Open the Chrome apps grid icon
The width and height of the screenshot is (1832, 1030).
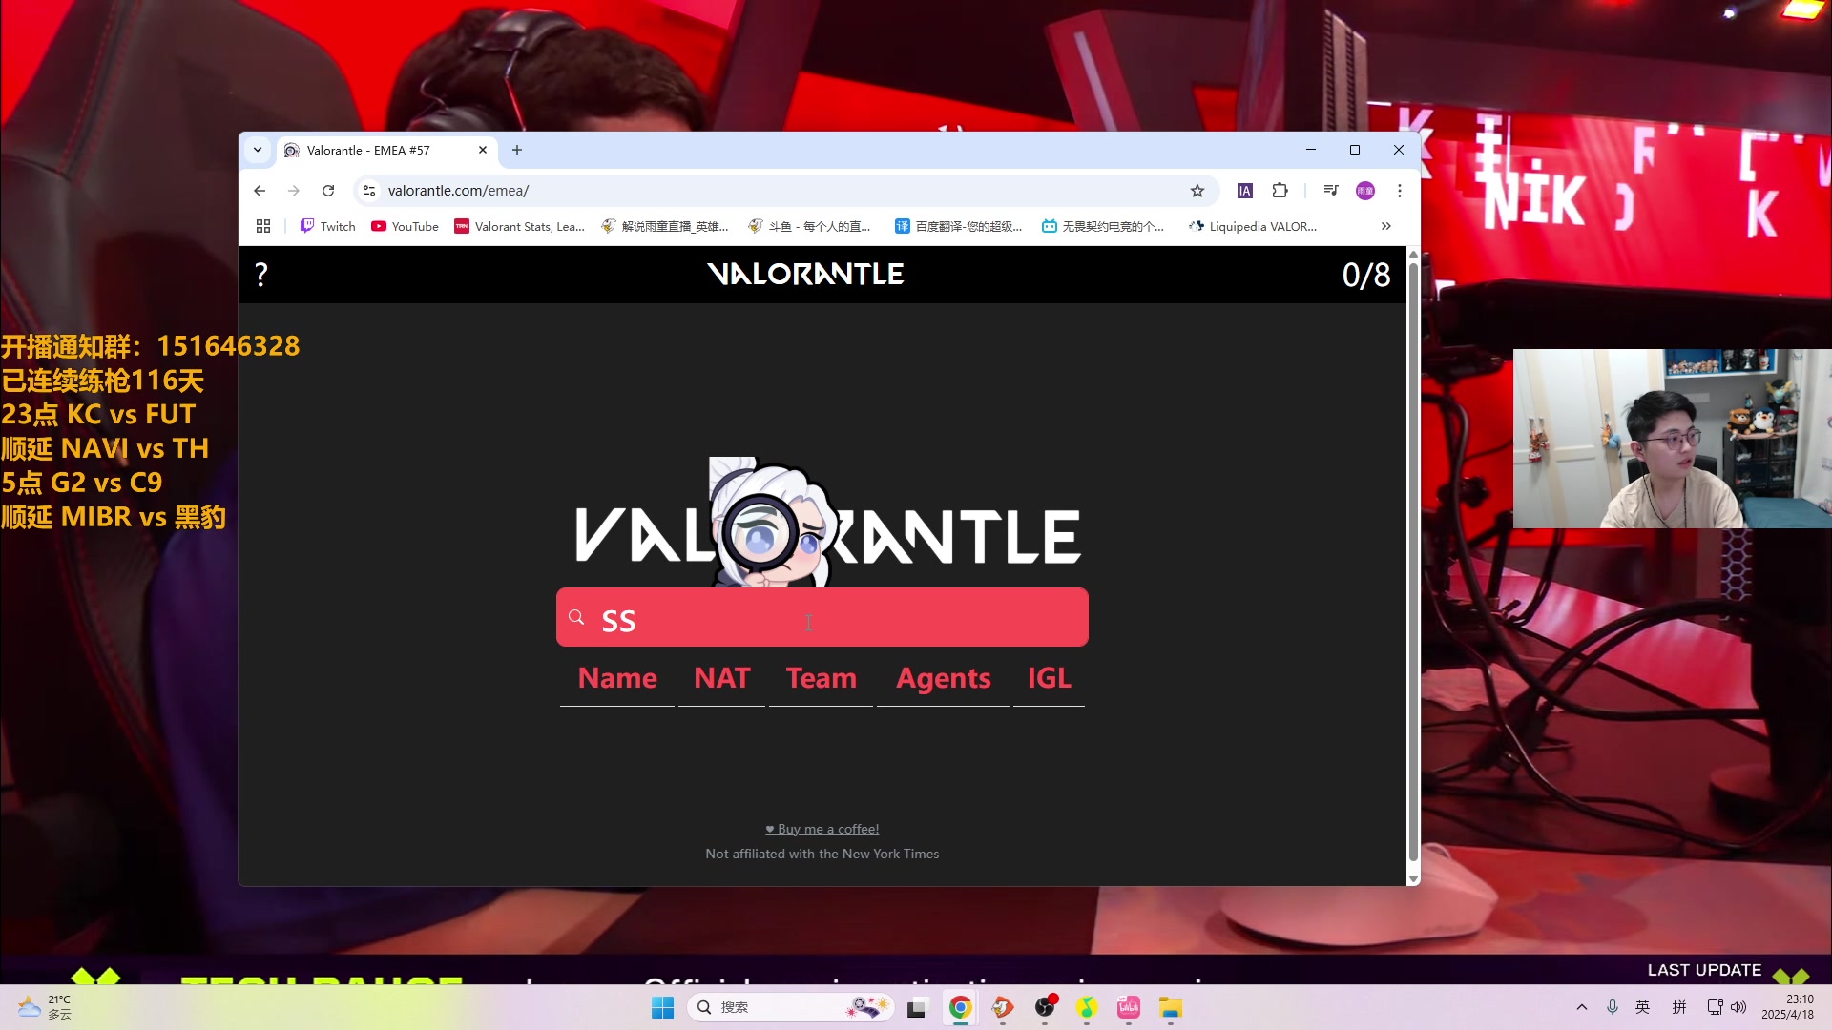pos(263,226)
